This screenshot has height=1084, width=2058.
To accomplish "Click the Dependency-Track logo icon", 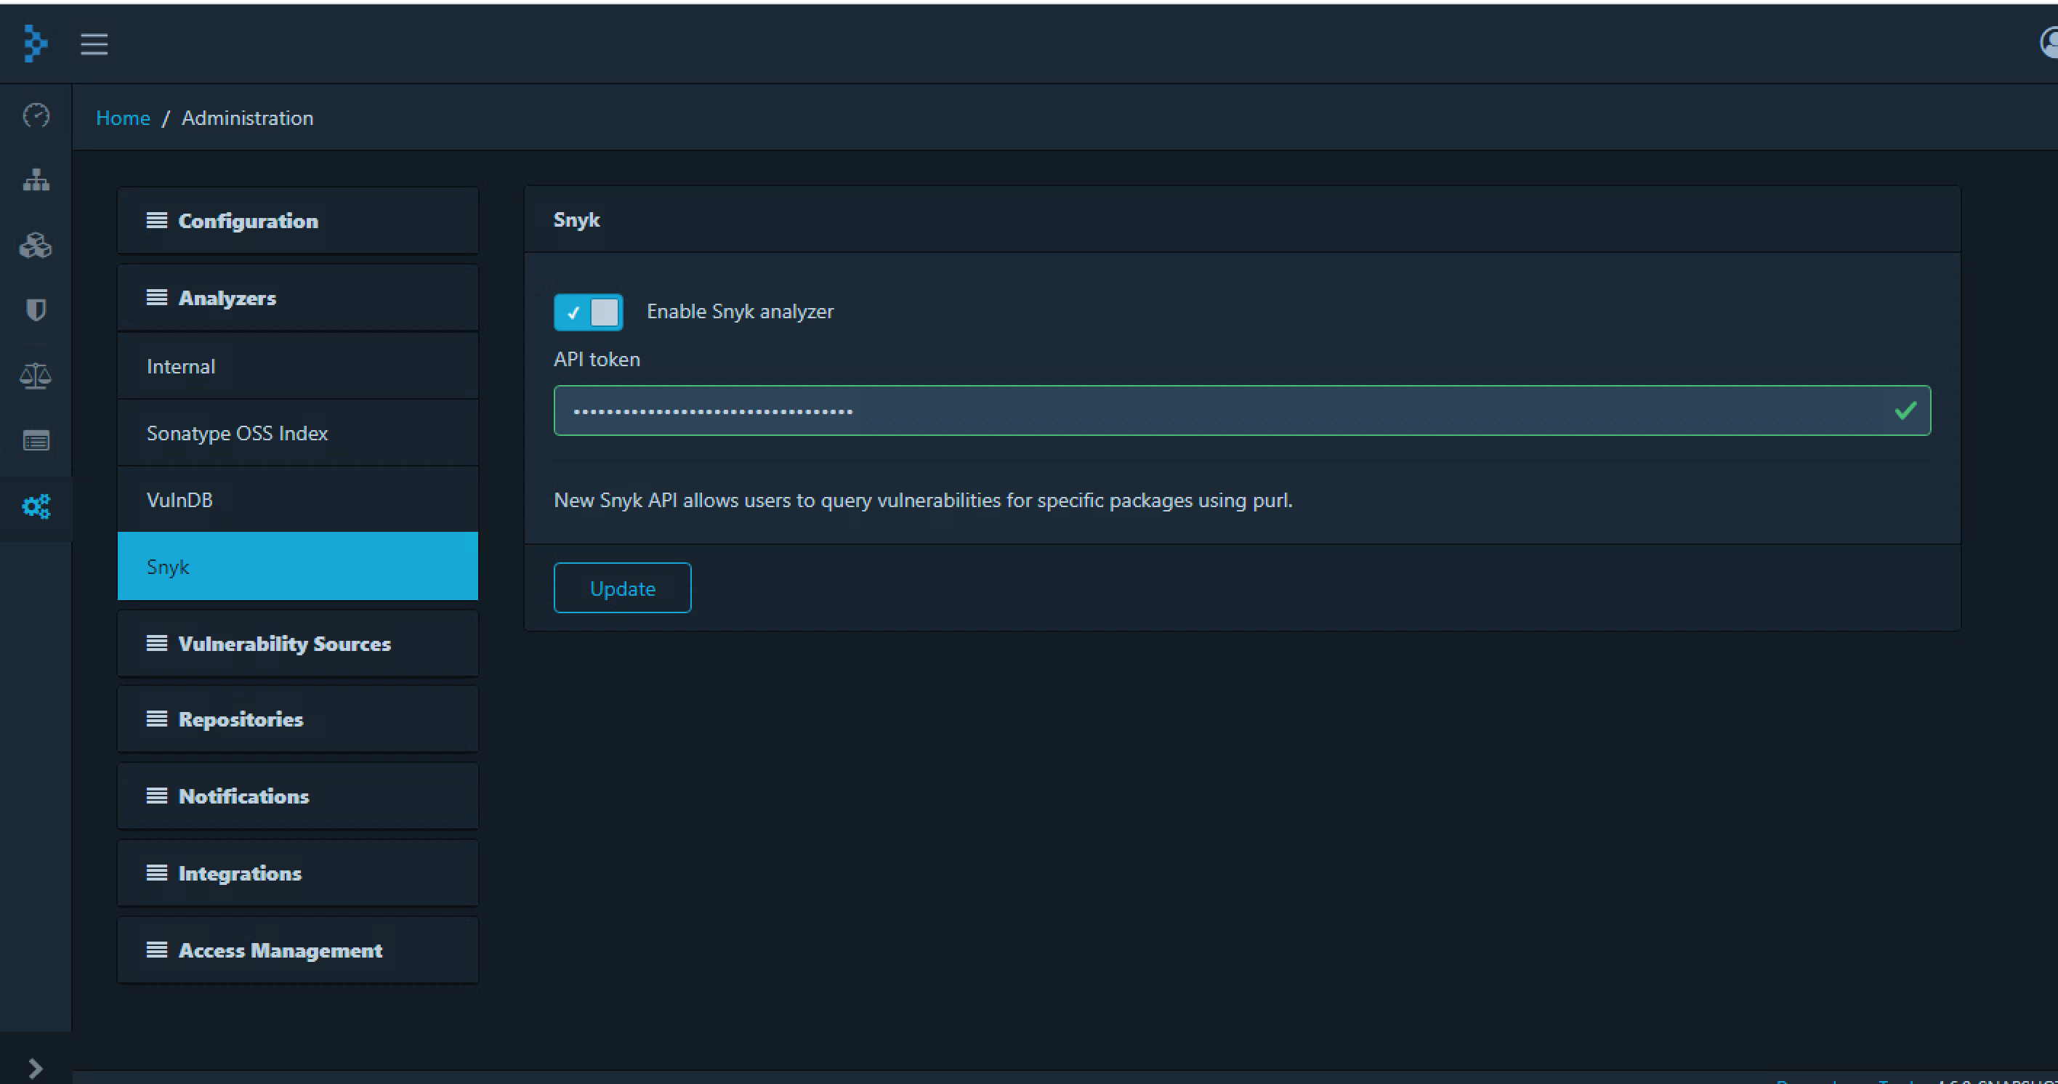I will click(x=34, y=43).
